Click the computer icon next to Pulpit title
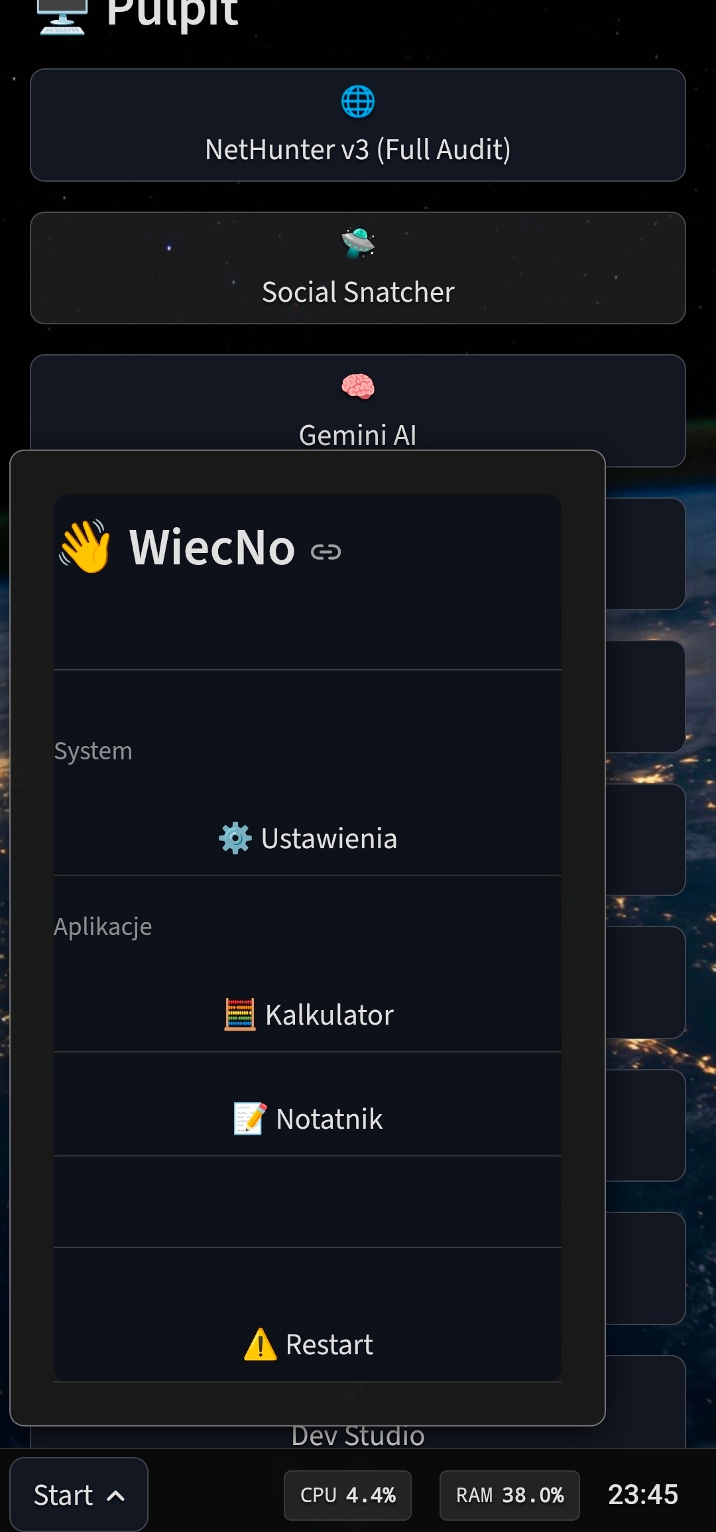The width and height of the screenshot is (716, 1532). [62, 16]
